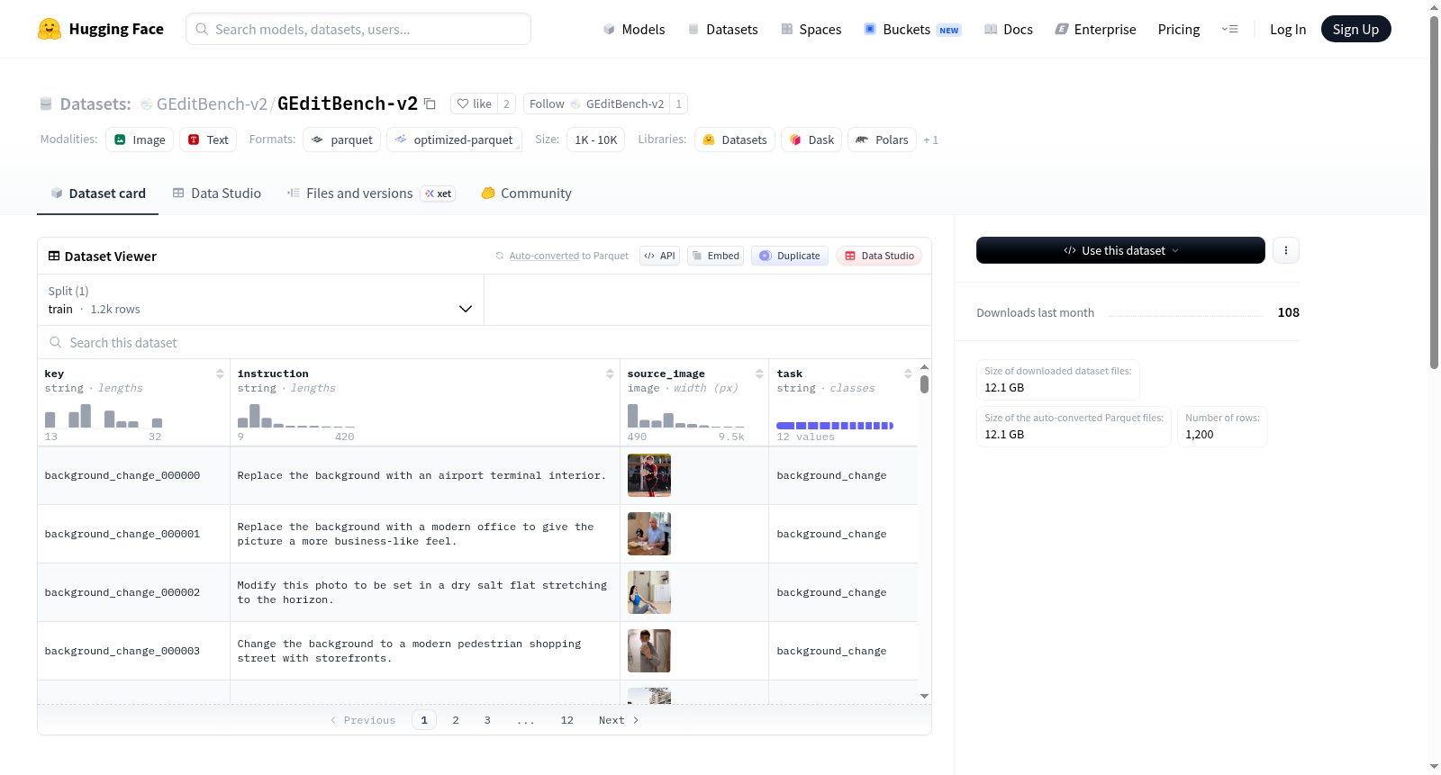Open Datasets in the top navigation
Image resolution: width=1441 pixels, height=775 pixels.
[x=722, y=29]
